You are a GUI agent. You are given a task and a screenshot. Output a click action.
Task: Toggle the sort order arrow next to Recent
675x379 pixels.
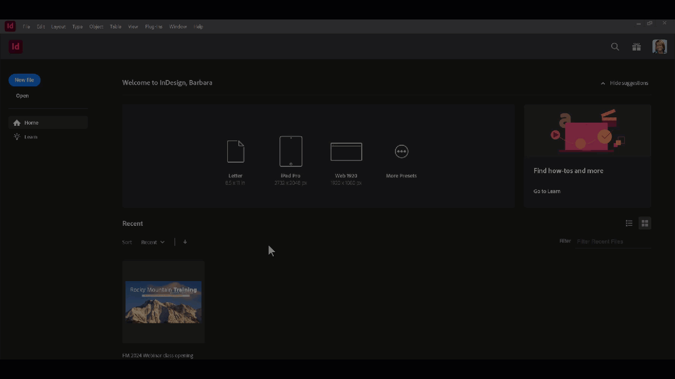(x=185, y=242)
